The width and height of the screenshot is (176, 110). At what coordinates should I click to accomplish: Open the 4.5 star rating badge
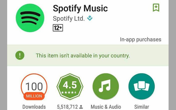[x=70, y=87]
